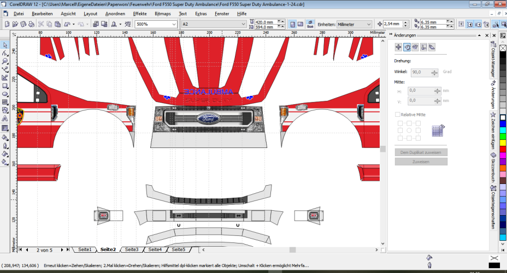Viewport: 507px width, 273px height.
Task: Increase Winkel rotation angle spinner
Action: (434, 70)
